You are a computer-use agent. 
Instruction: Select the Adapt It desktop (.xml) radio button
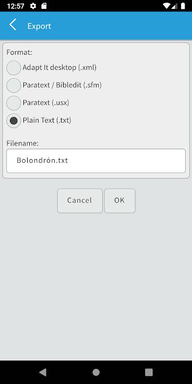(14, 68)
